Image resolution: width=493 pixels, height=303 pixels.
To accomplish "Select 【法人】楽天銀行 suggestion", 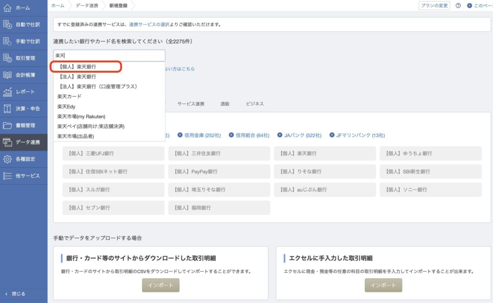I will (x=109, y=76).
